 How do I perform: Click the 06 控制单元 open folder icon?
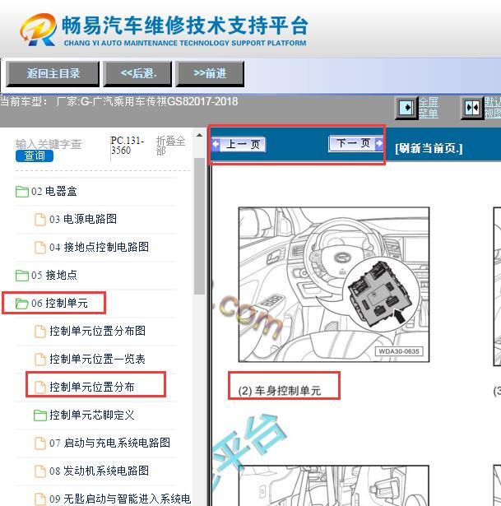[x=22, y=304]
